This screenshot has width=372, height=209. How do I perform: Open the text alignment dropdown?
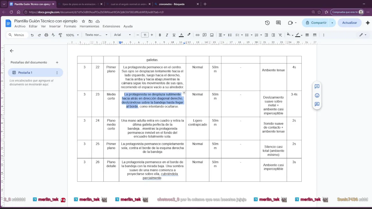(221, 35)
